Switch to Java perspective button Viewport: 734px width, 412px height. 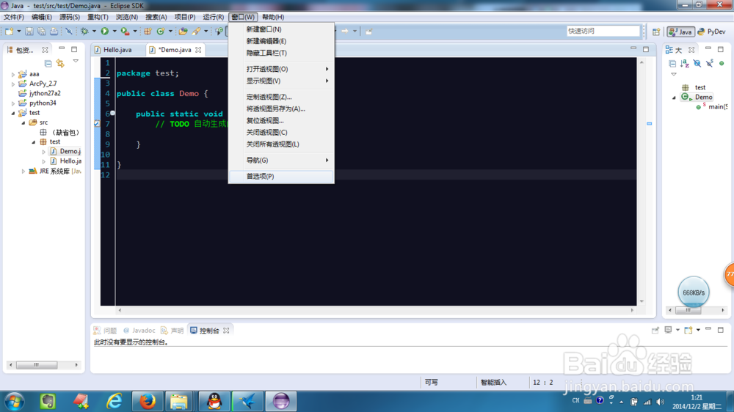click(x=680, y=32)
